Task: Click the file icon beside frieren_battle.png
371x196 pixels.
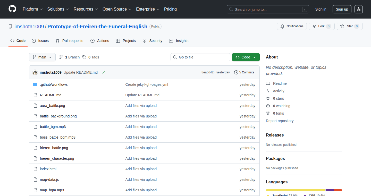Action: (35, 148)
